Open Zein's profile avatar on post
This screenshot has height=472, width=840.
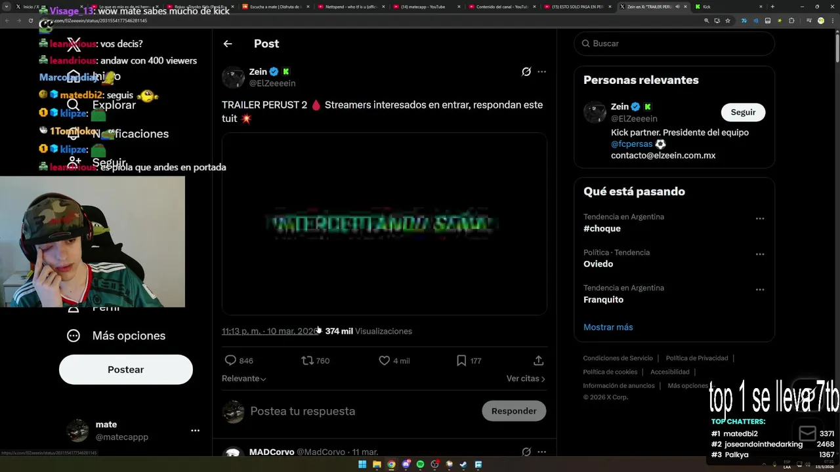click(233, 77)
